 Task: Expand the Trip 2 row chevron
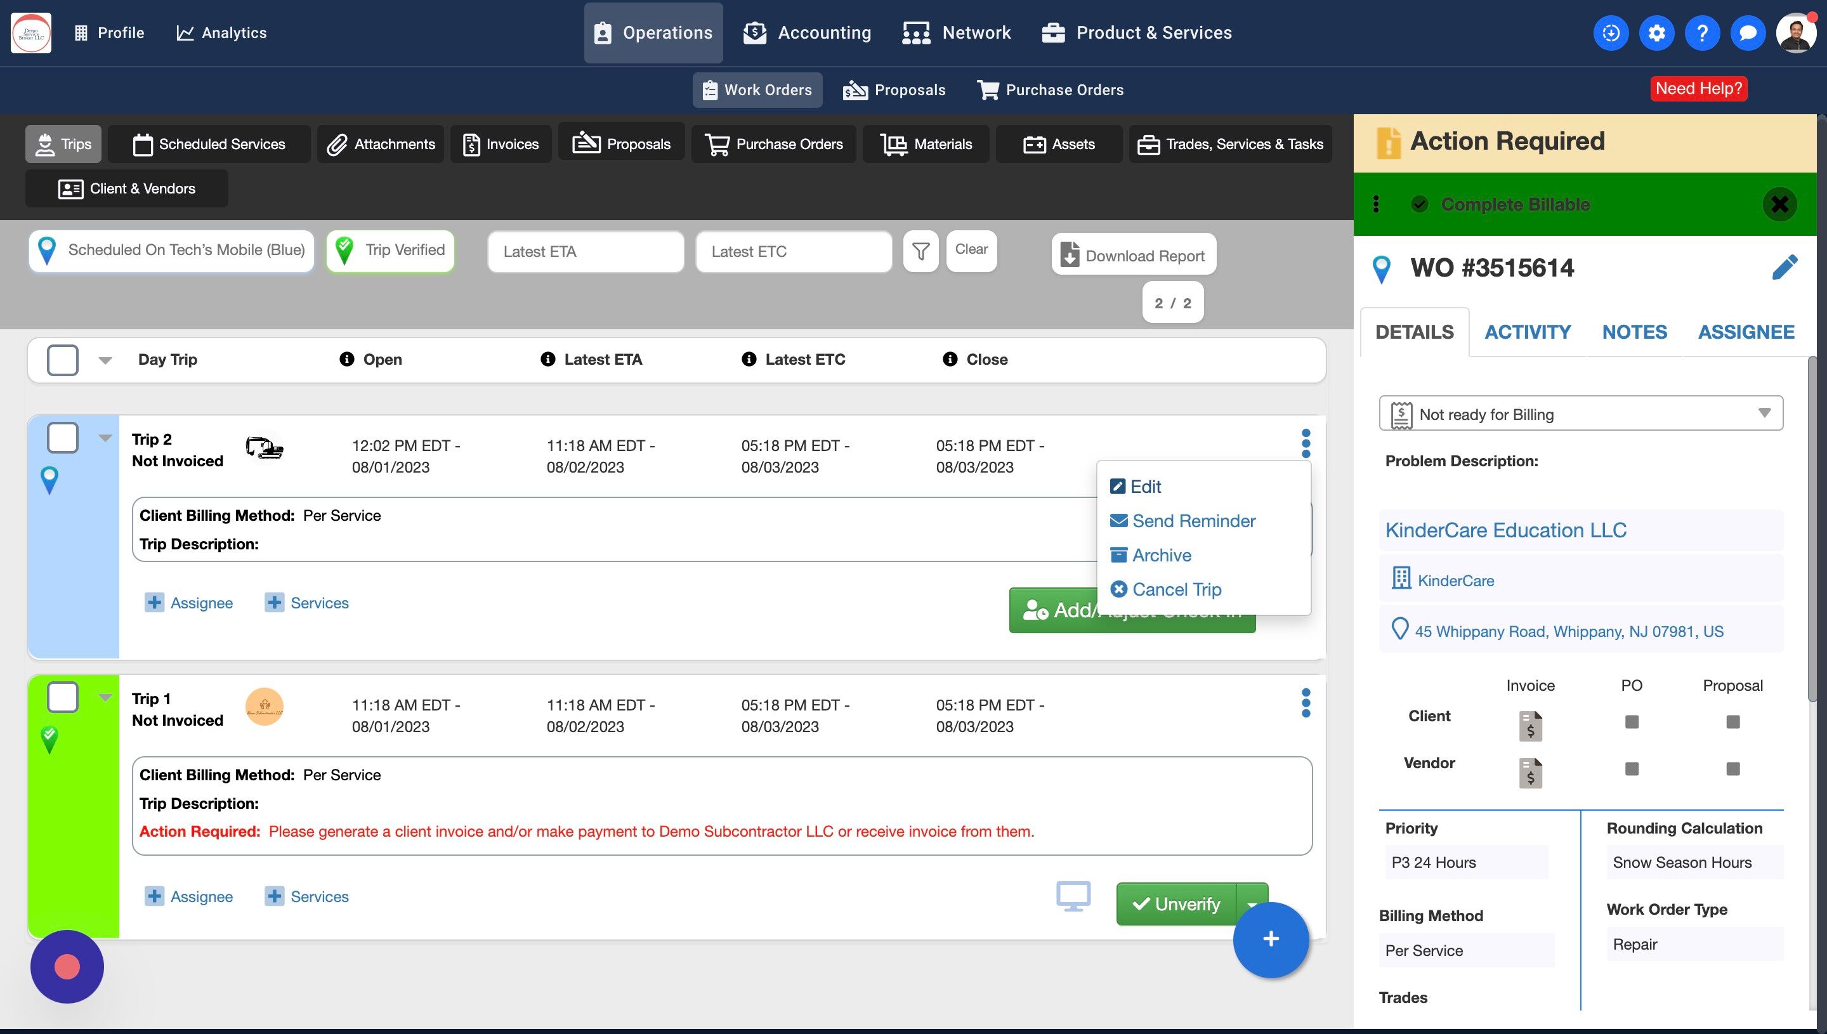pos(105,438)
